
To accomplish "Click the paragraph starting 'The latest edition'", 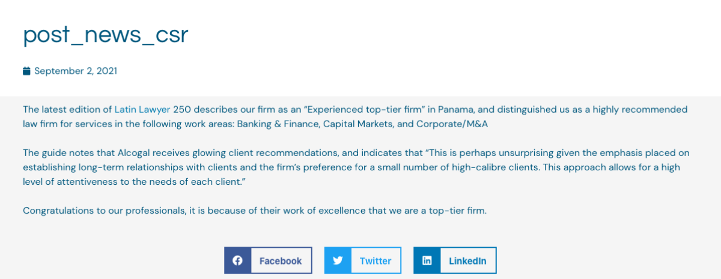I will tap(355, 117).
